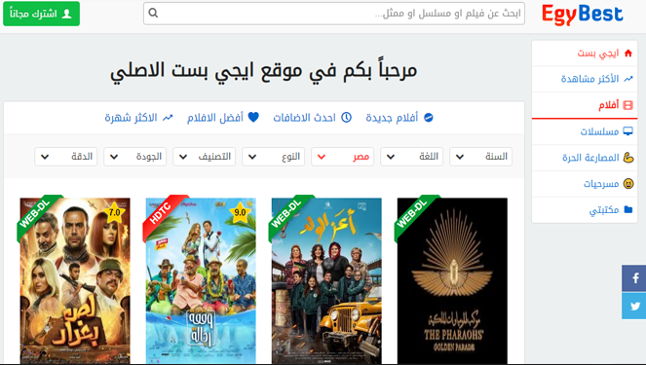Open المصارعة الحرة wrestling menu item
Screen dimensions: 646x365
(x=585, y=158)
